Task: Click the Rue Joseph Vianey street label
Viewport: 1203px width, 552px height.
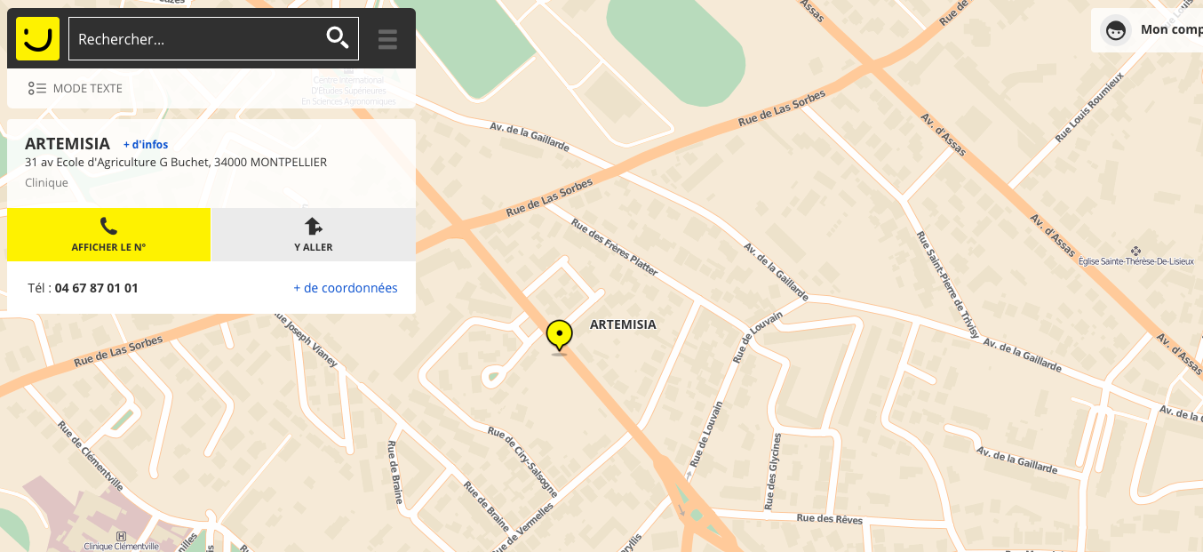Action: tap(306, 340)
